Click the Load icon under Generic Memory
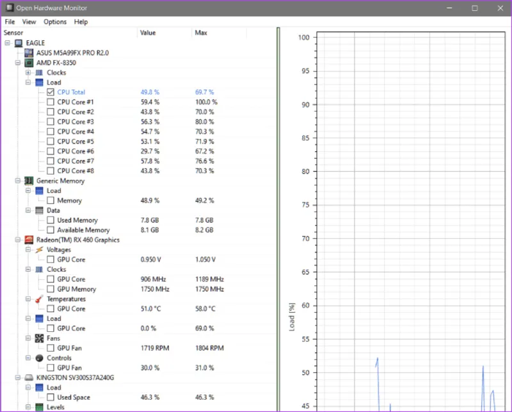The image size is (512, 412). pos(39,191)
